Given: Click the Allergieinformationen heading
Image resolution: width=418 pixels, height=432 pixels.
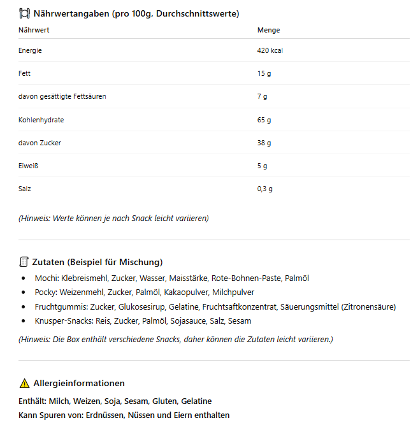Looking at the screenshot, I should pos(78,383).
